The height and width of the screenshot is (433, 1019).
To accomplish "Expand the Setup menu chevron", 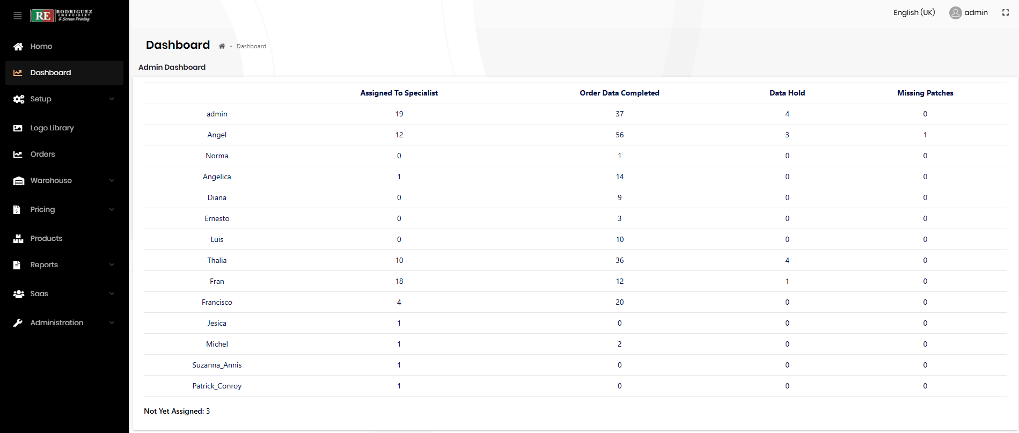I will [112, 99].
